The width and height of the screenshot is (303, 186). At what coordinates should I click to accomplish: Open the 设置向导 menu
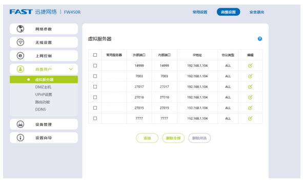pyautogui.click(x=44, y=137)
